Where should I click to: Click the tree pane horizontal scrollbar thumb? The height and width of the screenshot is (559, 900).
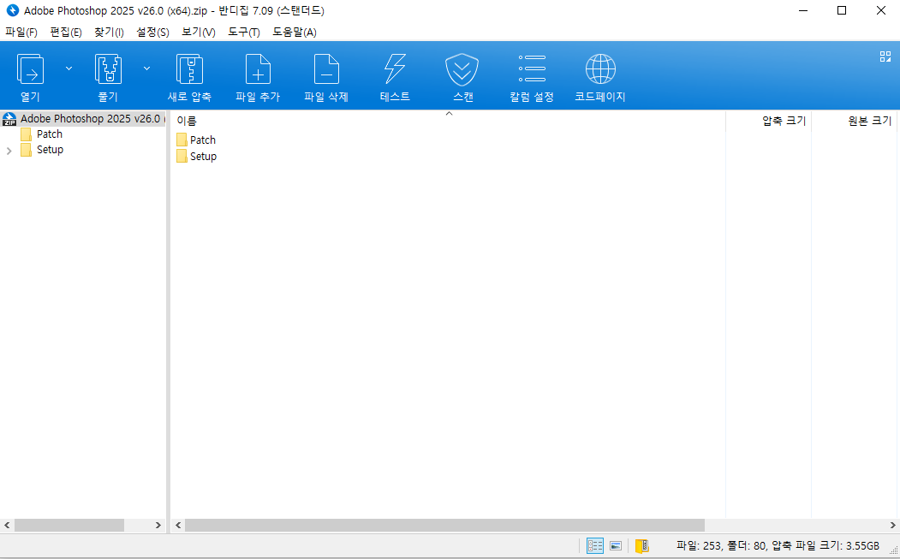69,525
